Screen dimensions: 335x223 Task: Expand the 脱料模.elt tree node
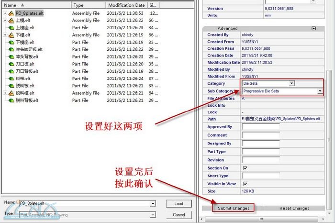tap(5, 93)
